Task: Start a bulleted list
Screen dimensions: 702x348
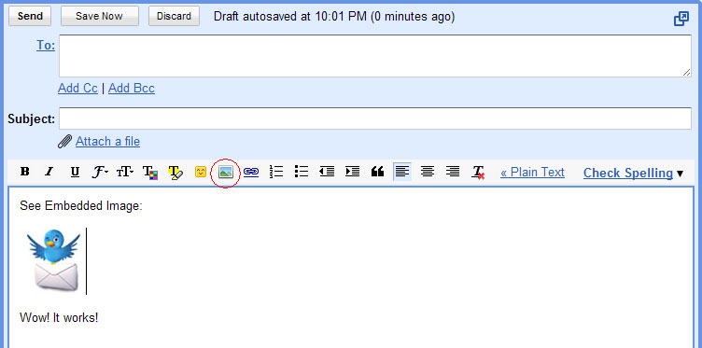Action: point(302,172)
